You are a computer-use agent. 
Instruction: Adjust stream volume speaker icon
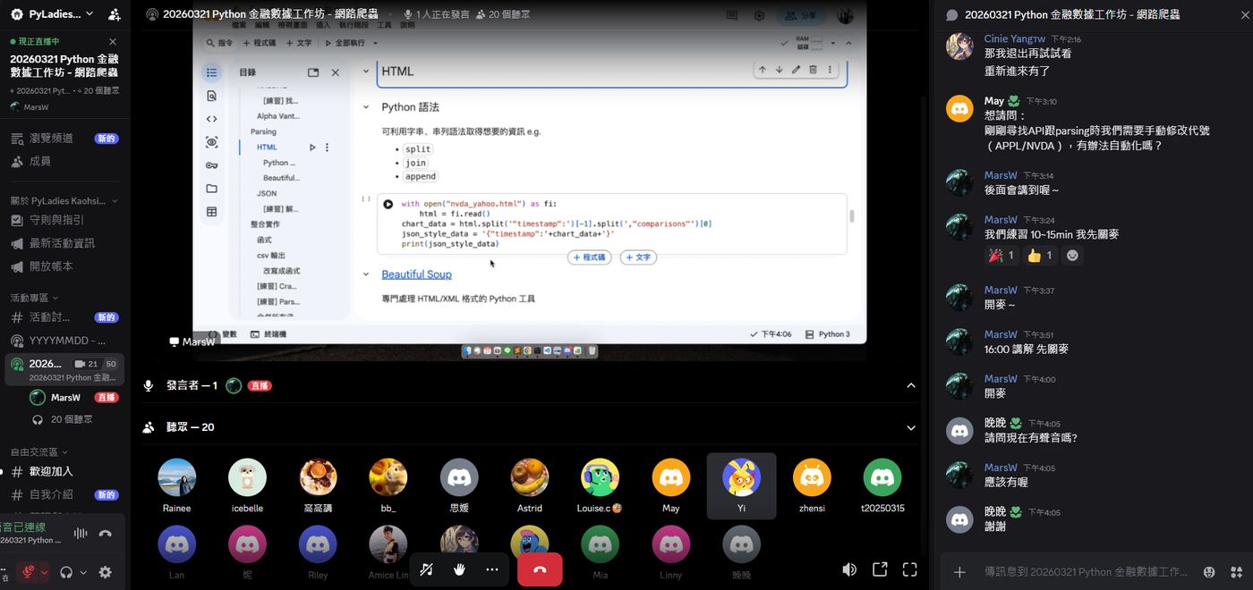pos(849,569)
